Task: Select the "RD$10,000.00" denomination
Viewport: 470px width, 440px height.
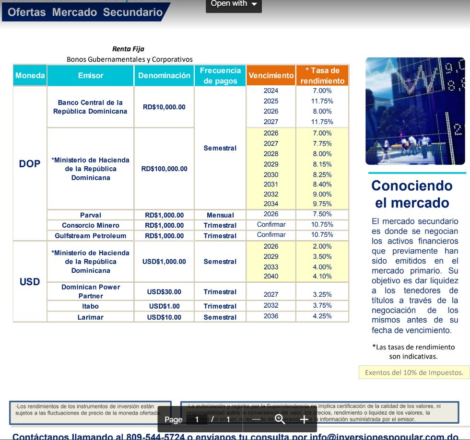Action: pyautogui.click(x=164, y=107)
